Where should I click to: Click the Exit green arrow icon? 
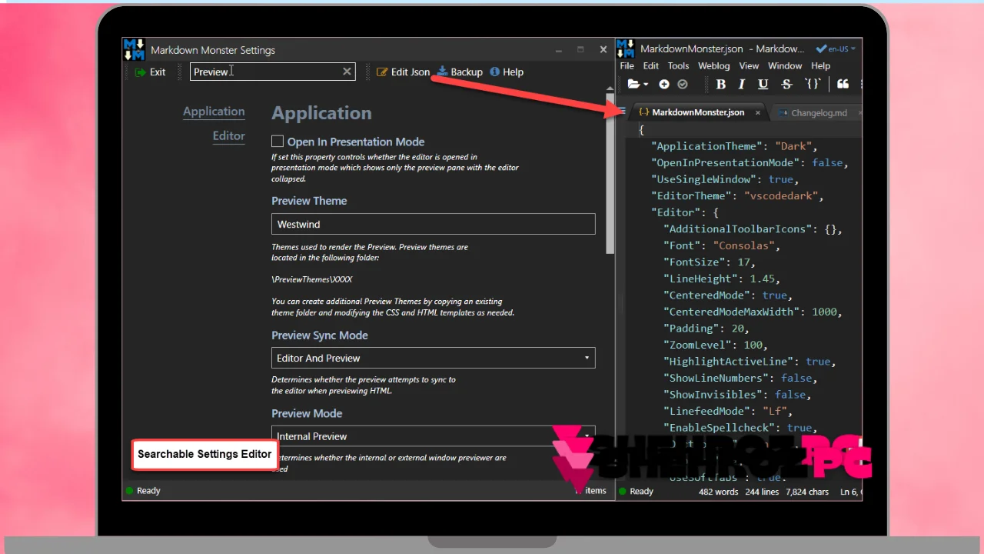(x=140, y=72)
